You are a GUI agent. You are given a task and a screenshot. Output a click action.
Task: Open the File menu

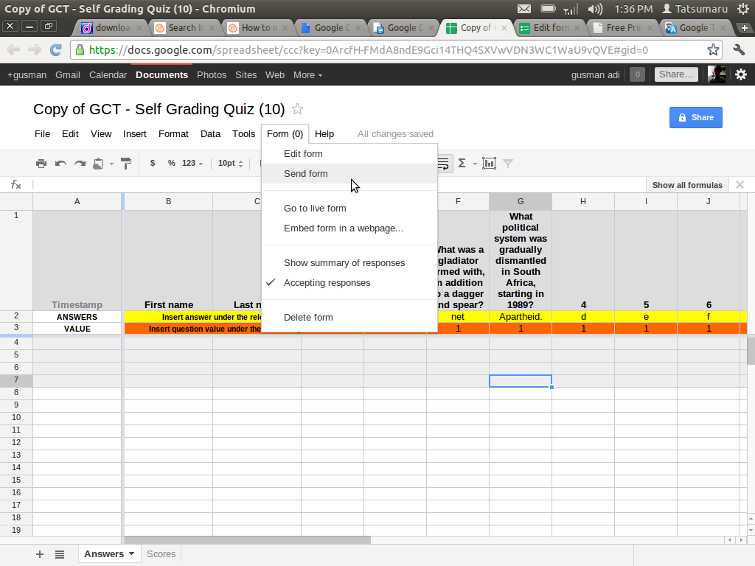point(42,134)
